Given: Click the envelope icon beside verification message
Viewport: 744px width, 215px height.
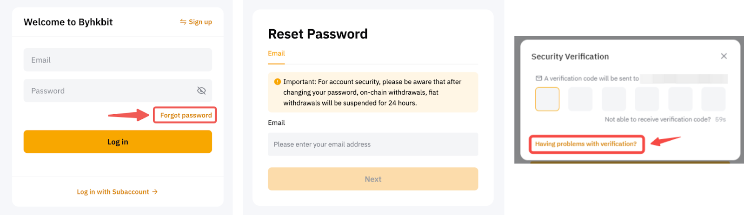Looking at the screenshot, I should (x=539, y=78).
